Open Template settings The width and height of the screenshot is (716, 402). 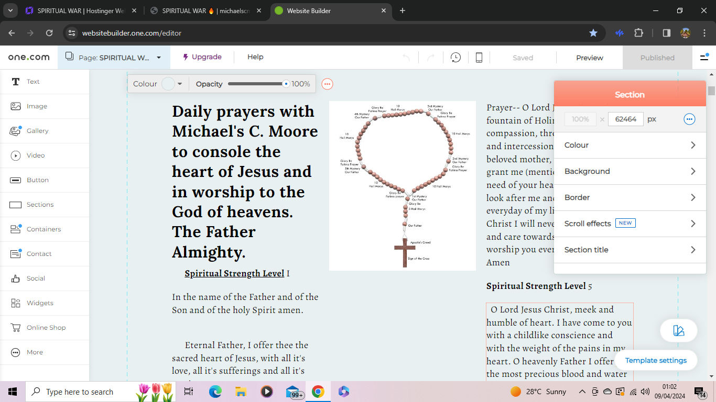click(x=656, y=360)
